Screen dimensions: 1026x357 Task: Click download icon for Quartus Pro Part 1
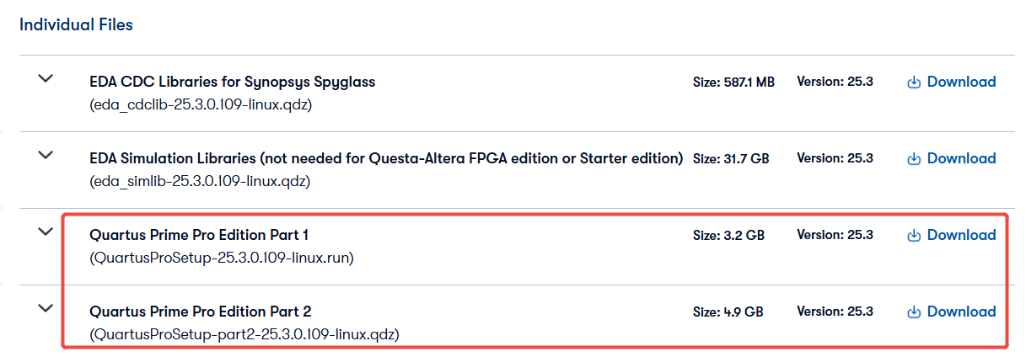(914, 236)
